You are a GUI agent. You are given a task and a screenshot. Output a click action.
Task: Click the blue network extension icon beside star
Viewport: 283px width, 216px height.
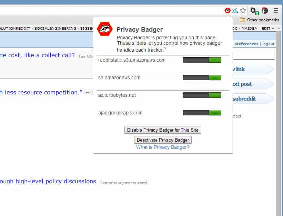coord(235,11)
